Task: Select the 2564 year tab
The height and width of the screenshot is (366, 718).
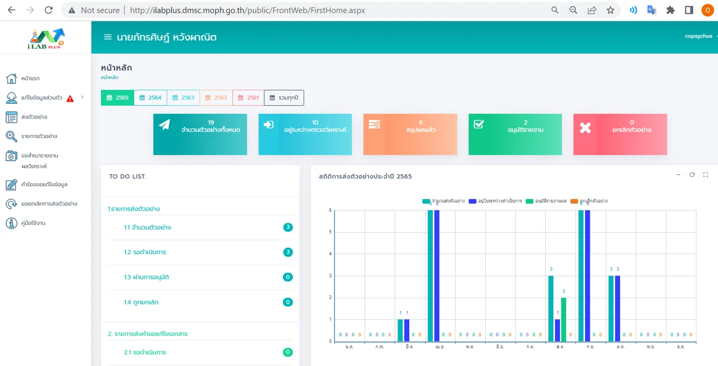Action: coord(150,98)
